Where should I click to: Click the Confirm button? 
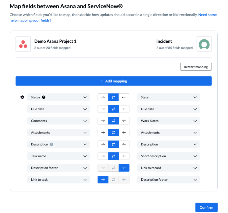tap(206, 207)
